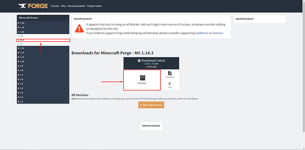Click the right-side ADVERTISEMENT box
Screen dimensions: 305x150
click(260, 19)
